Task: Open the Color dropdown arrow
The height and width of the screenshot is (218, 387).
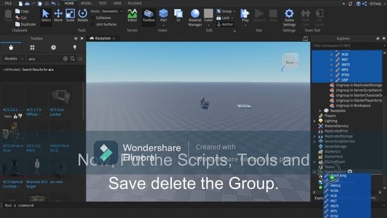Action: click(208, 25)
